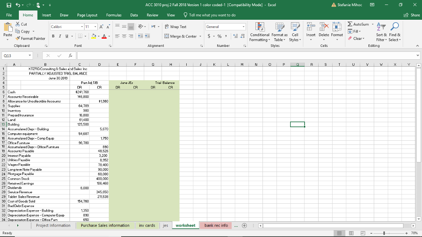Image resolution: width=422 pixels, height=237 pixels.
Task: Click the Percent Style button
Action: [x=220, y=36]
